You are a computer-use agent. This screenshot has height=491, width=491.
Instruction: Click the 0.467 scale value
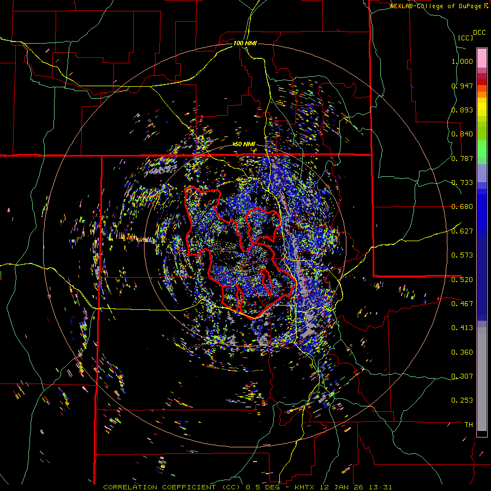[x=462, y=303]
